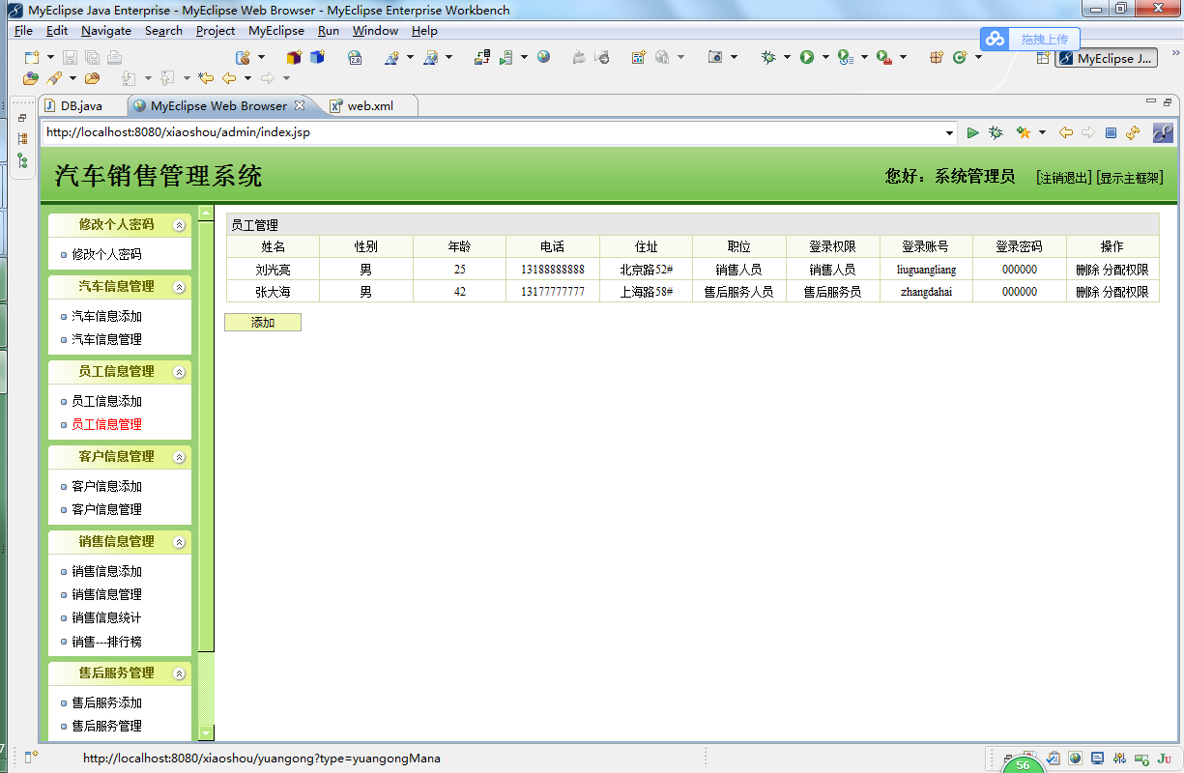
Task: Collapse the 客户信息管理 sidebar section
Action: [179, 457]
